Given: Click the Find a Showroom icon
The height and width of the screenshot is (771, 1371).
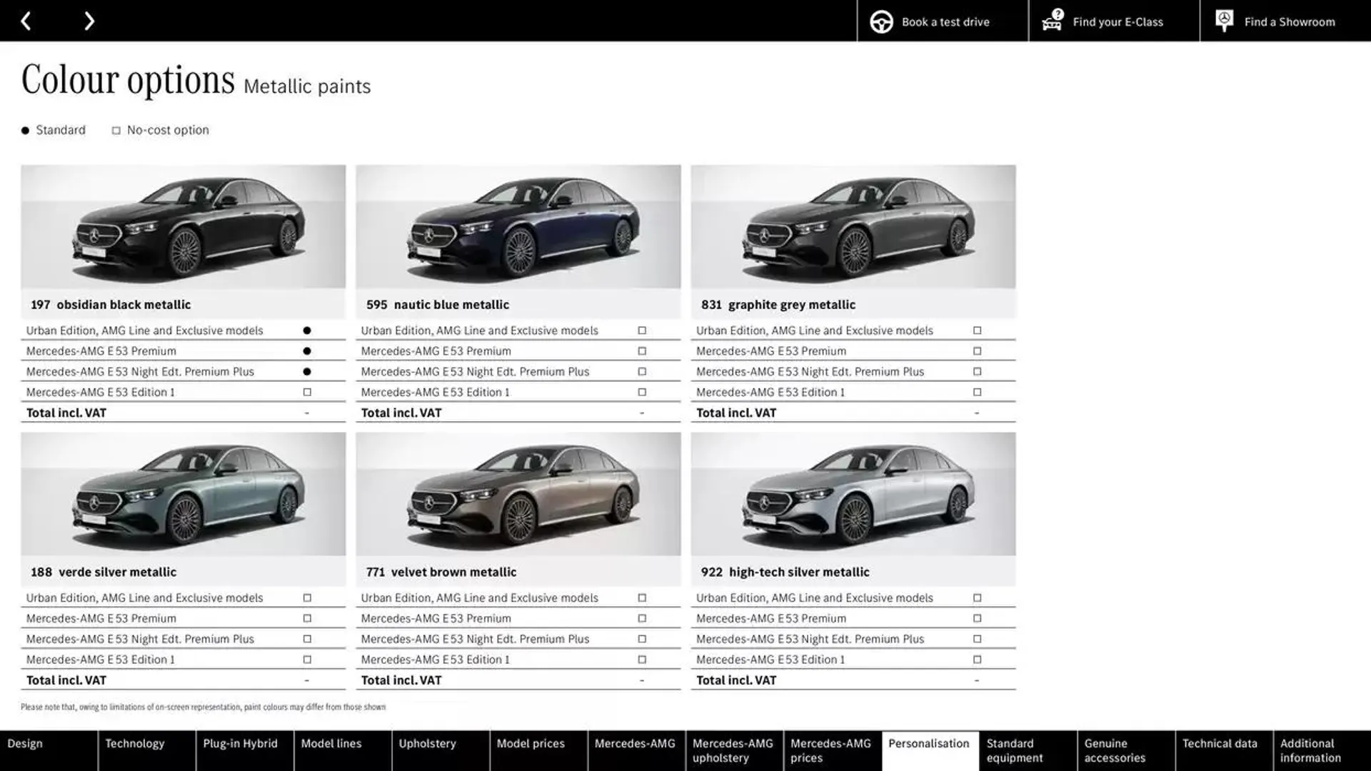Looking at the screenshot, I should coord(1223,20).
